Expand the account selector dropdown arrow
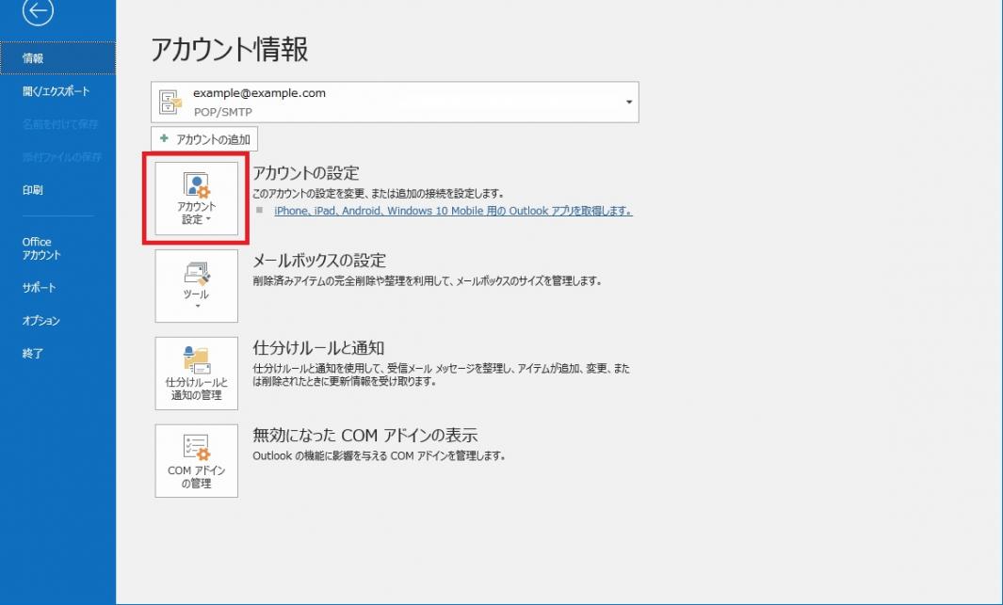Image resolution: width=1003 pixels, height=605 pixels. pyautogui.click(x=628, y=102)
